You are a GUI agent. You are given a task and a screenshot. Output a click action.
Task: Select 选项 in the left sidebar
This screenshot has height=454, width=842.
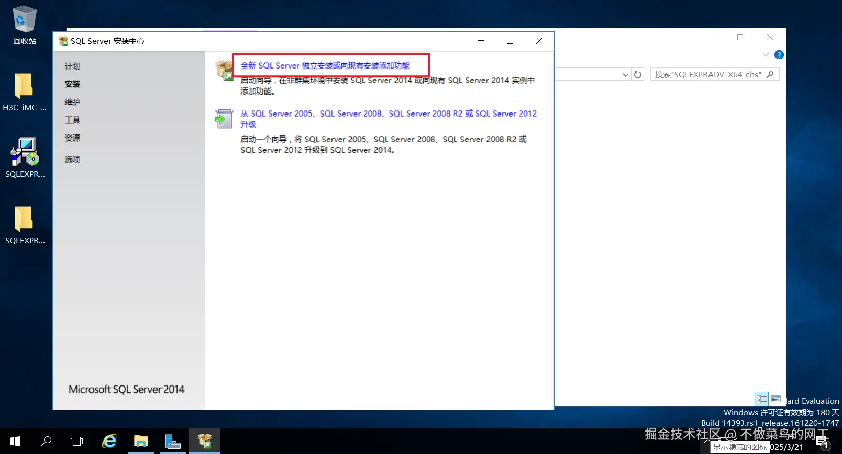click(x=72, y=159)
